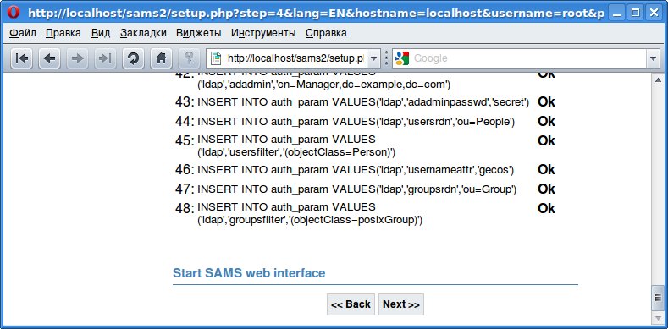Close the Opera window
This screenshot has width=668, height=329.
tap(653, 13)
